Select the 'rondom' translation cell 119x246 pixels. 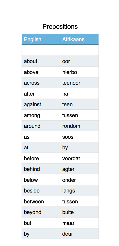[x=79, y=126]
